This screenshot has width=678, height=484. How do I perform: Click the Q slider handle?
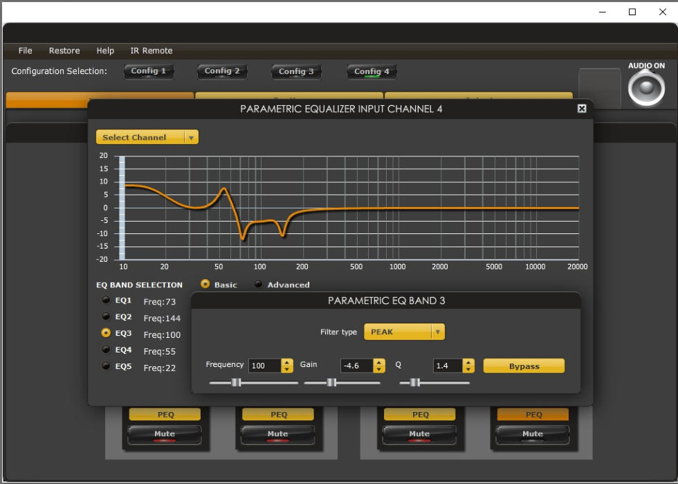coord(414,382)
